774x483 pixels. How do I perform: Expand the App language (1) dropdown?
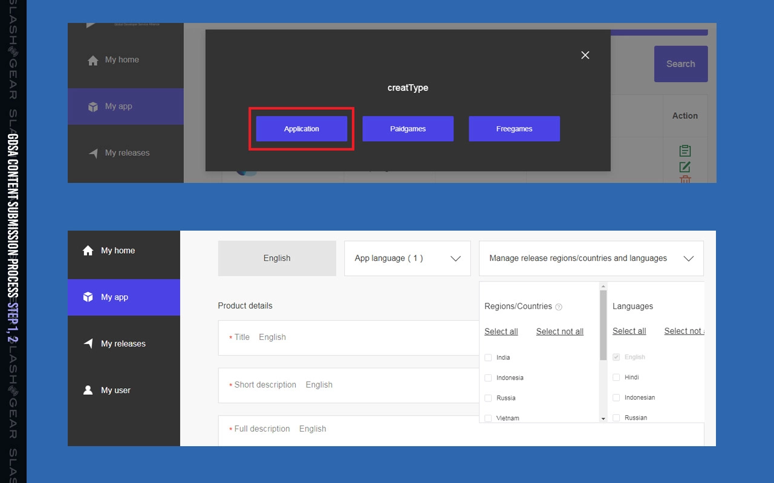point(407,258)
